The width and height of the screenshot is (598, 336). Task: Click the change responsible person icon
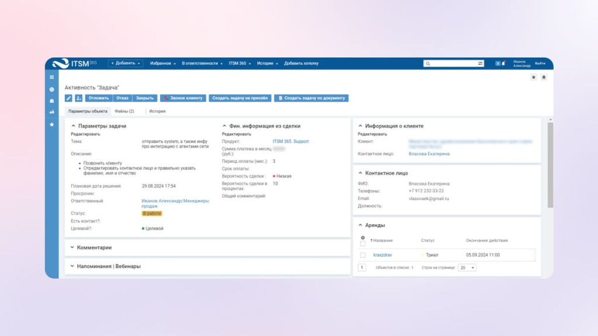click(x=78, y=98)
